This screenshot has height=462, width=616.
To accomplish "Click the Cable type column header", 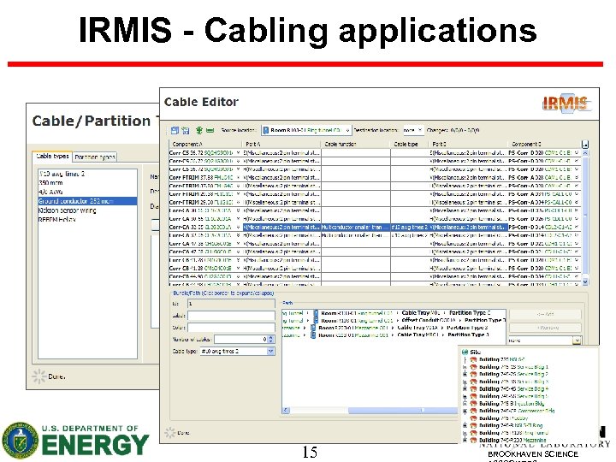I will coord(409,145).
